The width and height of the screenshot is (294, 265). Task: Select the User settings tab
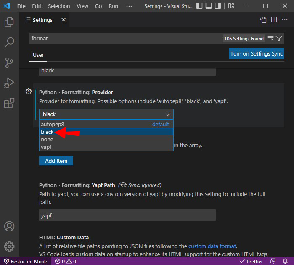(38, 55)
